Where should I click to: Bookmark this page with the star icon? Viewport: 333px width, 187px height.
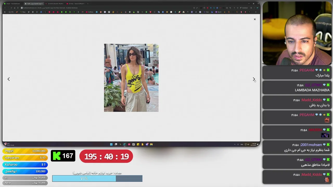click(194, 8)
